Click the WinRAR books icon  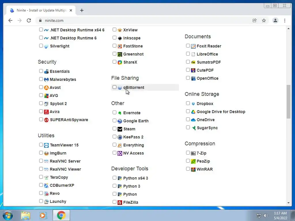click(193, 169)
